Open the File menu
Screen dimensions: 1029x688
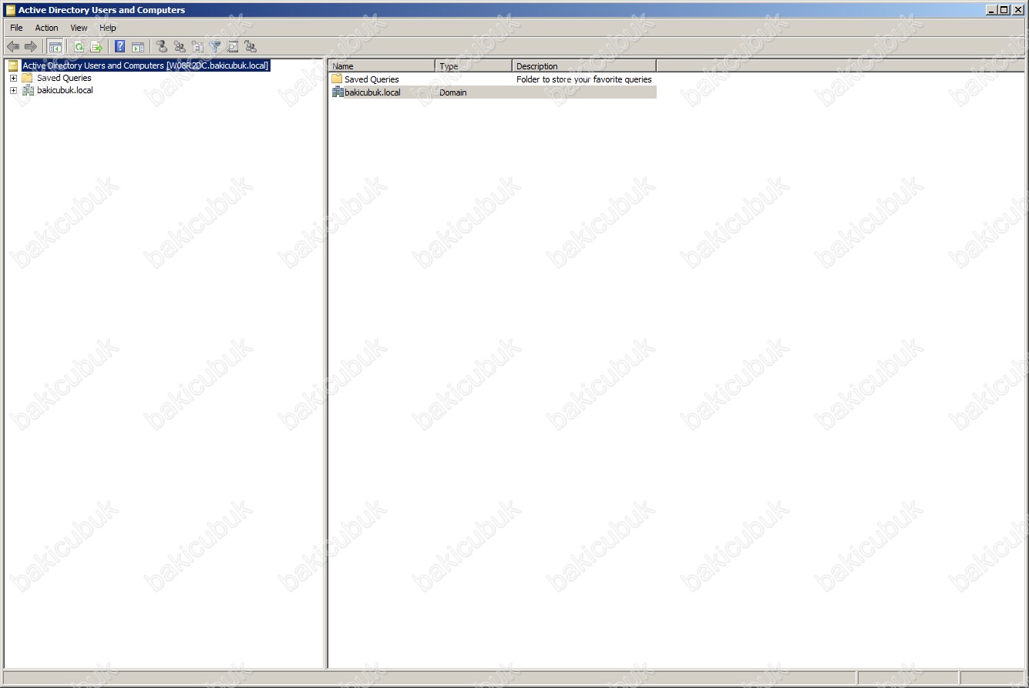16,28
